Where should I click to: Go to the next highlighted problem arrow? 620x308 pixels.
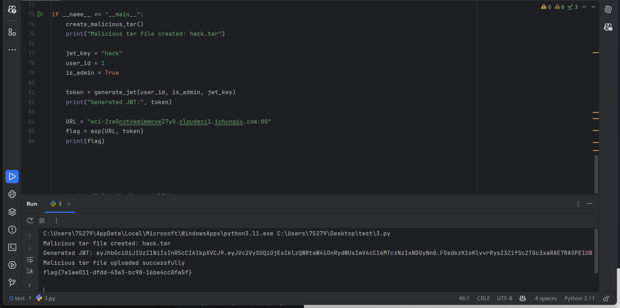(x=593, y=7)
